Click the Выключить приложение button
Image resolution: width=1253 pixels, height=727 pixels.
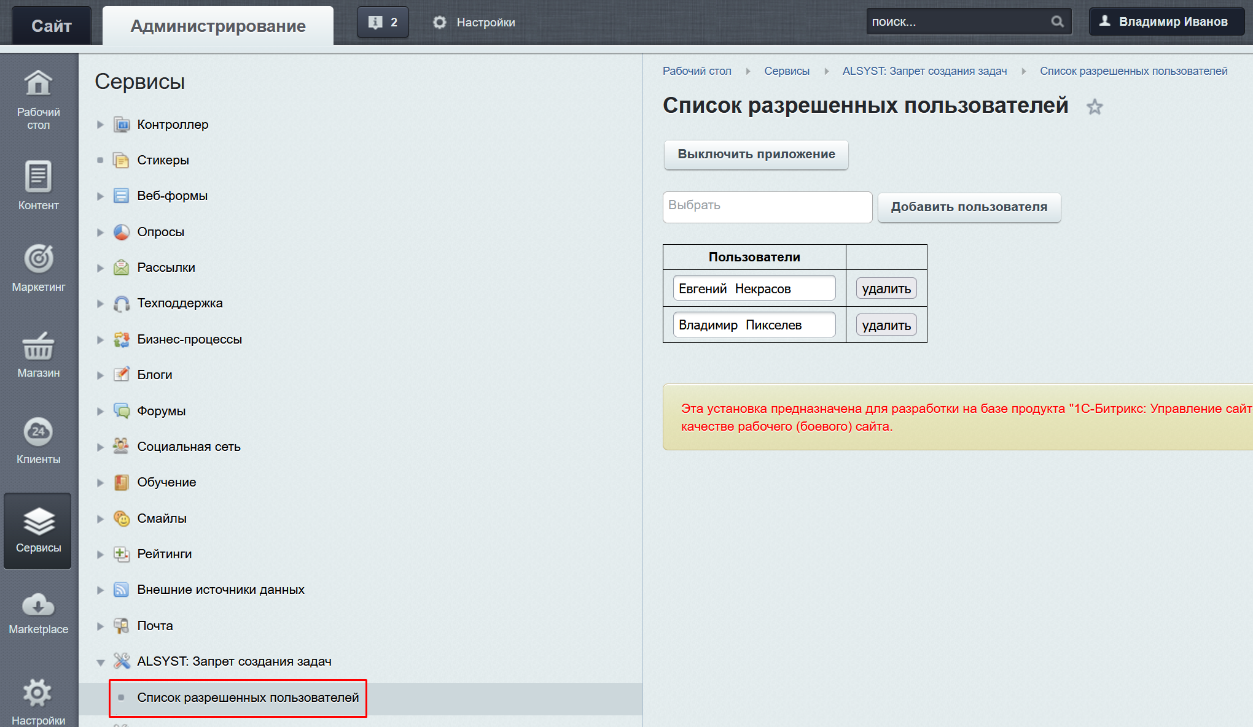tap(755, 153)
